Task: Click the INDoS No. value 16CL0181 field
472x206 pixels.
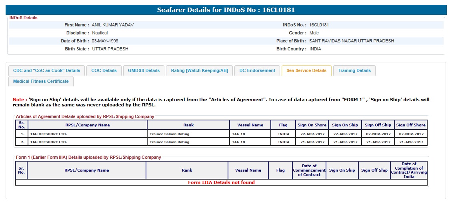Action: pos(319,25)
